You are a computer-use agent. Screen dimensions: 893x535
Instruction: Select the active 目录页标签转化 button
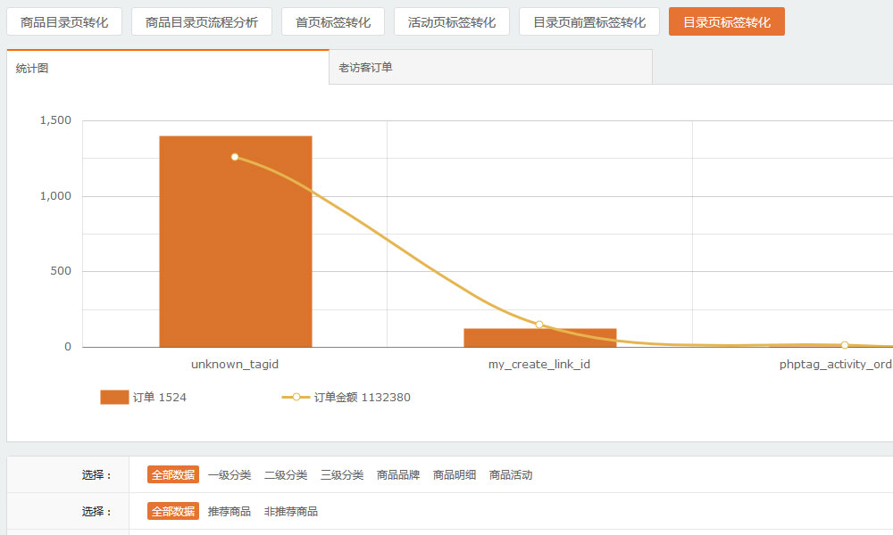(727, 22)
